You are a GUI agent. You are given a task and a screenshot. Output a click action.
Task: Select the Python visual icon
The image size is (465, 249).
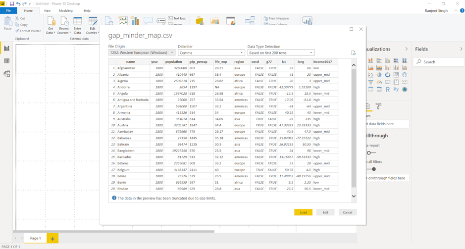(x=396, y=90)
